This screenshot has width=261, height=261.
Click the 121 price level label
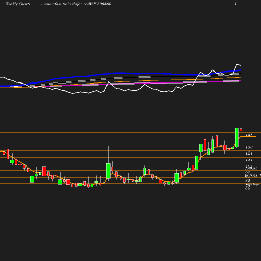tap(249, 153)
